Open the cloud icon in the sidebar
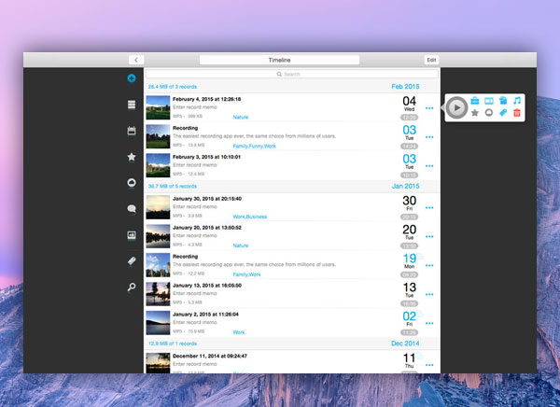The image size is (560, 407). [x=132, y=183]
